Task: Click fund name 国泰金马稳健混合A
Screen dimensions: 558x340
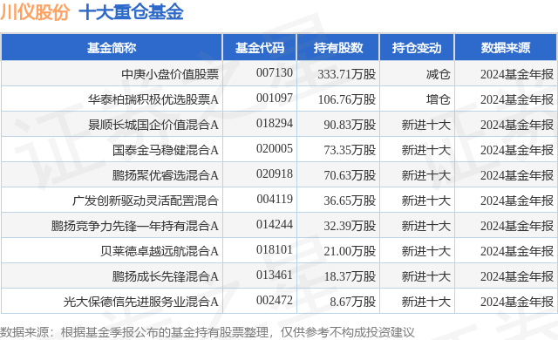Action: [x=166, y=150]
